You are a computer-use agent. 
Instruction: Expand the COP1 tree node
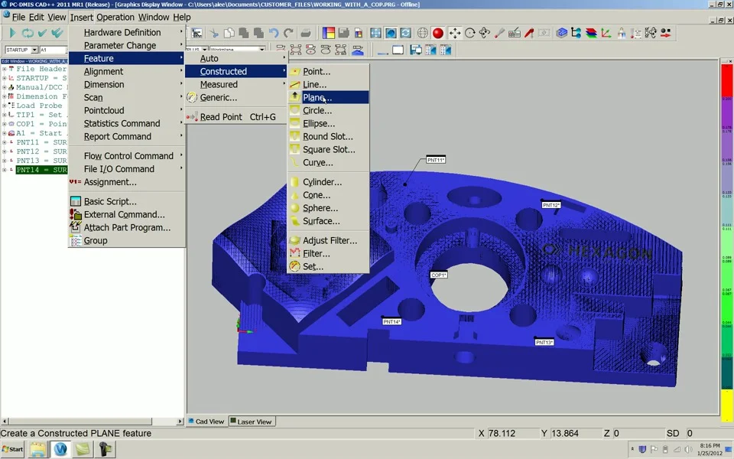click(x=5, y=124)
